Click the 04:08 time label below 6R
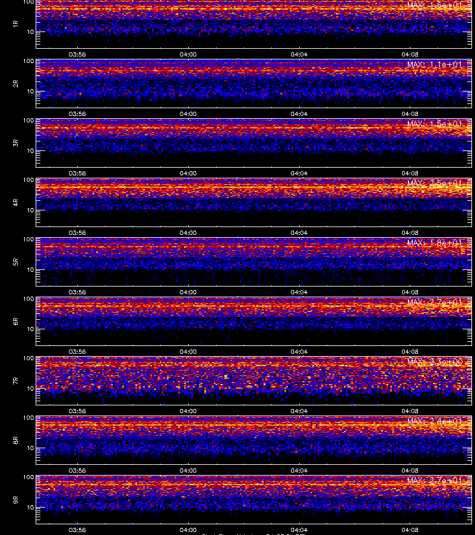The image size is (475, 535). [410, 351]
